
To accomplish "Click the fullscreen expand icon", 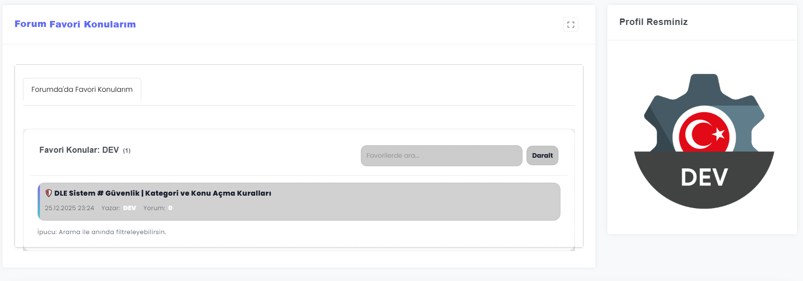I will coord(571,24).
